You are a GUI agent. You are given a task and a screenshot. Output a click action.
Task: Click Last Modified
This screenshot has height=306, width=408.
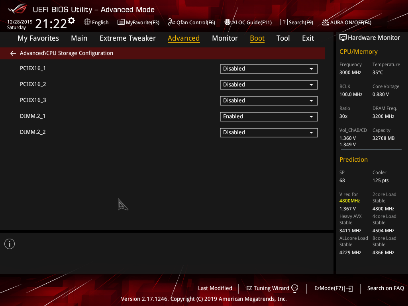point(215,288)
